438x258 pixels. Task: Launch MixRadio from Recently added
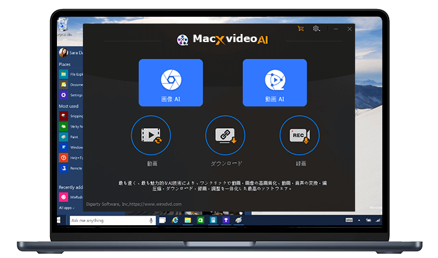point(71,197)
